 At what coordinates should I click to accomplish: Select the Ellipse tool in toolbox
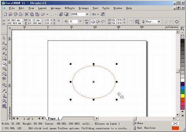[4, 64]
